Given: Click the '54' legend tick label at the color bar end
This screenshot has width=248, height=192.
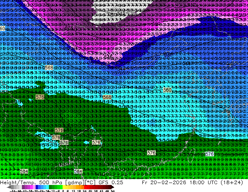Looking at the screenshot, I should pyautogui.click(x=113, y=191).
